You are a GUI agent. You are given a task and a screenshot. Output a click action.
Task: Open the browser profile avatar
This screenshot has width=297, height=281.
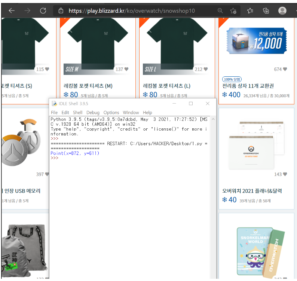(282, 10)
